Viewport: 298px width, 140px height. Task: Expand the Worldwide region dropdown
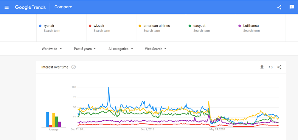click(52, 49)
